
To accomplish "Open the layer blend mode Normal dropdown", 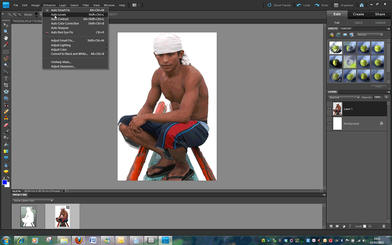I will tap(344, 97).
